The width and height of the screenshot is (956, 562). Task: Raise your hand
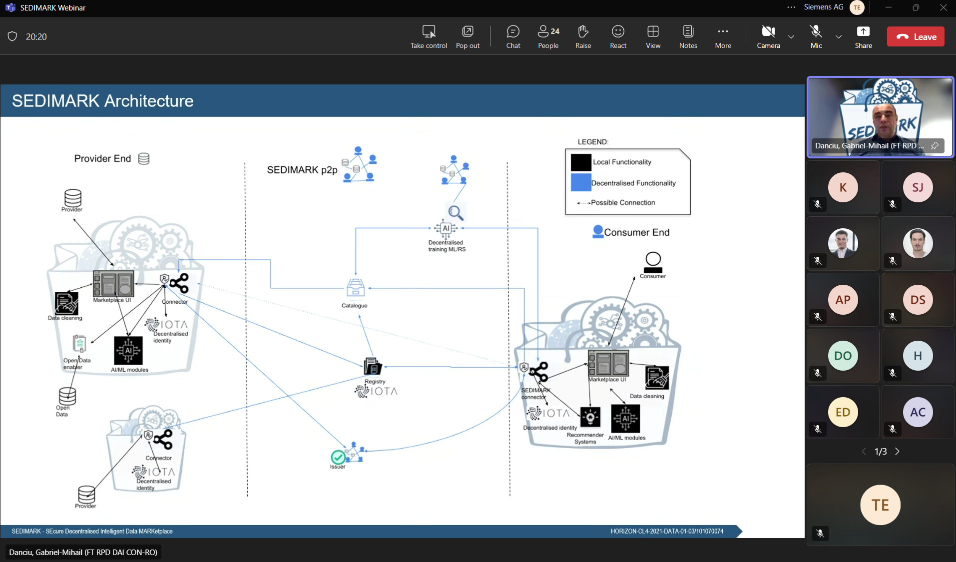(x=583, y=37)
